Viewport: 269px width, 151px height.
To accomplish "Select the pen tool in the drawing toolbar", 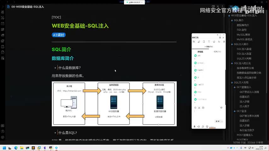I will (199, 42).
